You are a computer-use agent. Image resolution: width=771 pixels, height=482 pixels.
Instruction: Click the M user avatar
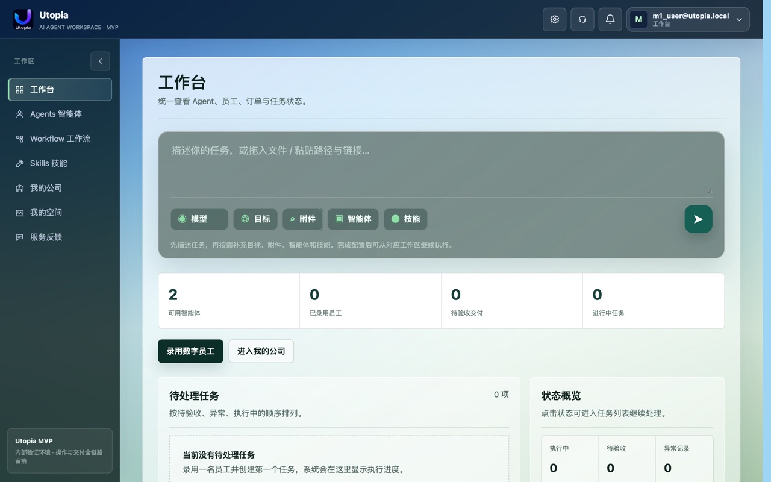(x=638, y=19)
